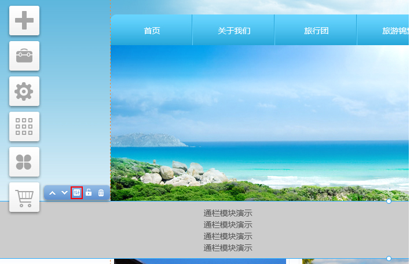Click the bottom resize handle of gray module

[x=389, y=258]
